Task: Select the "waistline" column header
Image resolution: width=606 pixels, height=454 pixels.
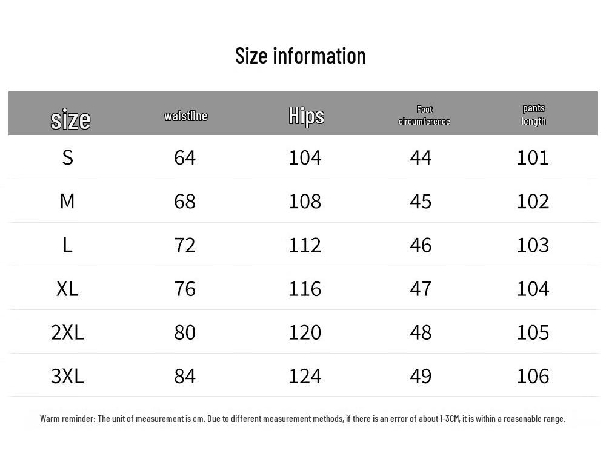Action: 185,116
